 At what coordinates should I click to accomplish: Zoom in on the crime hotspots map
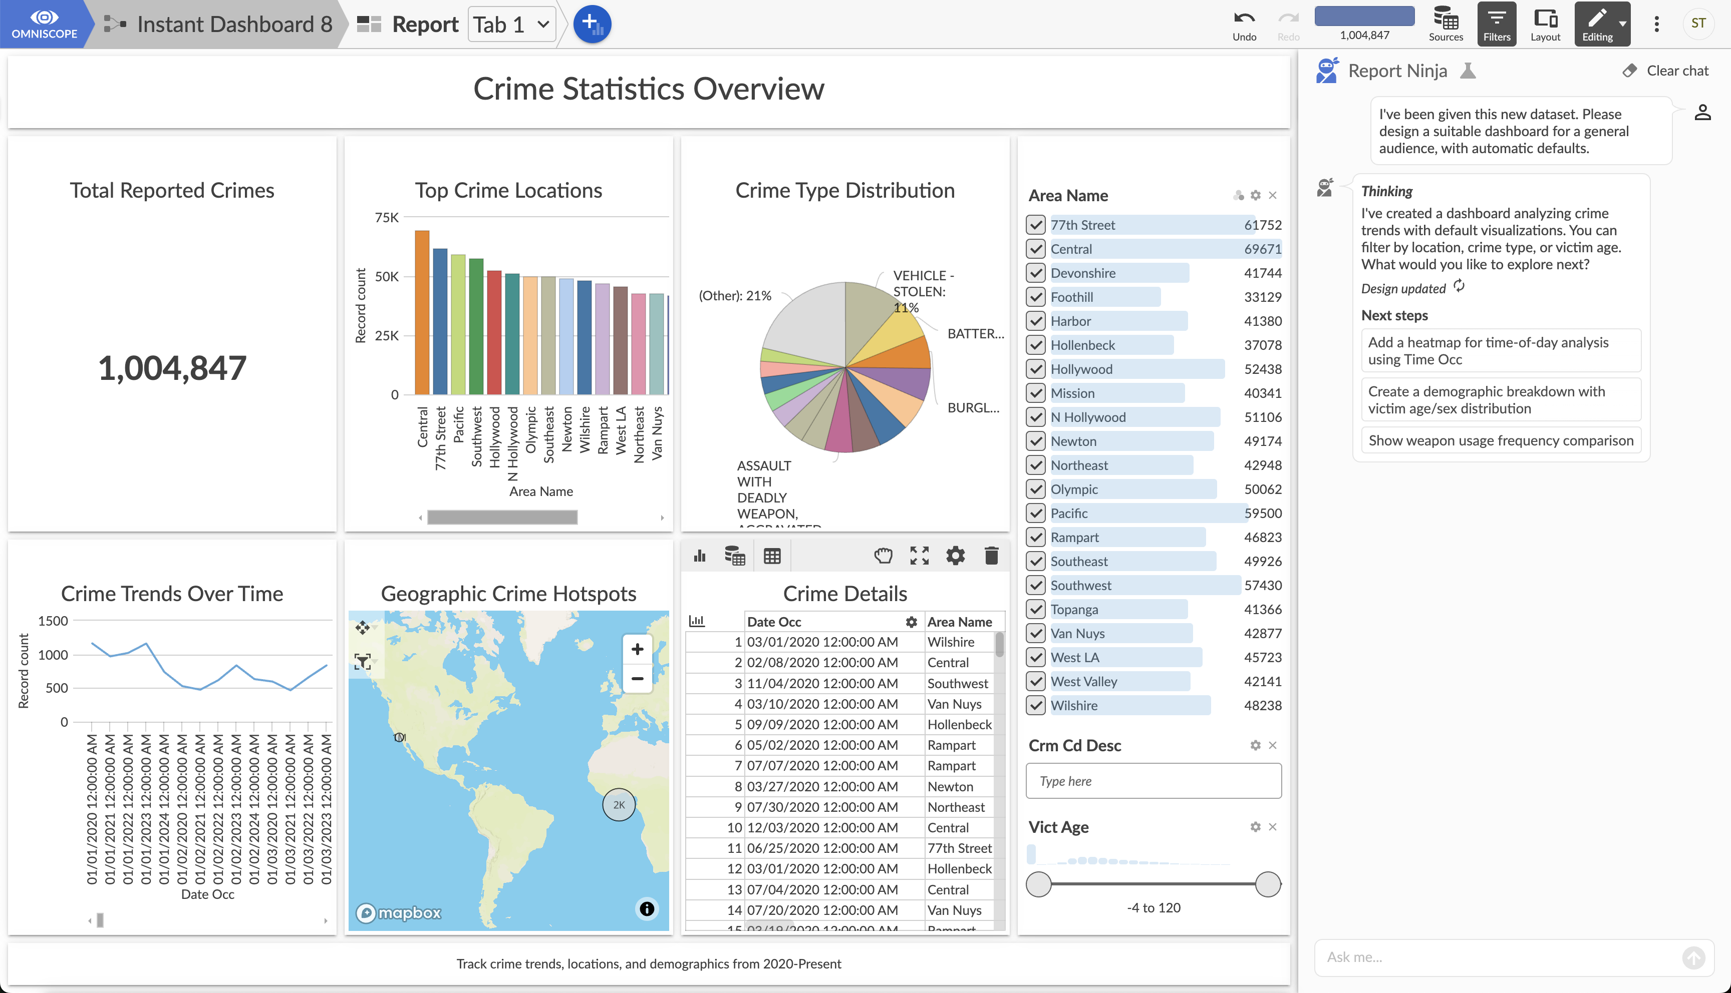pyautogui.click(x=637, y=649)
